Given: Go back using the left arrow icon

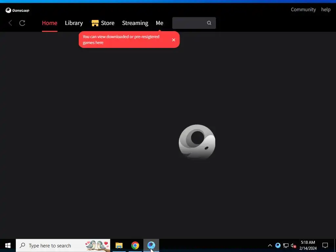Looking at the screenshot, I should (x=10, y=23).
